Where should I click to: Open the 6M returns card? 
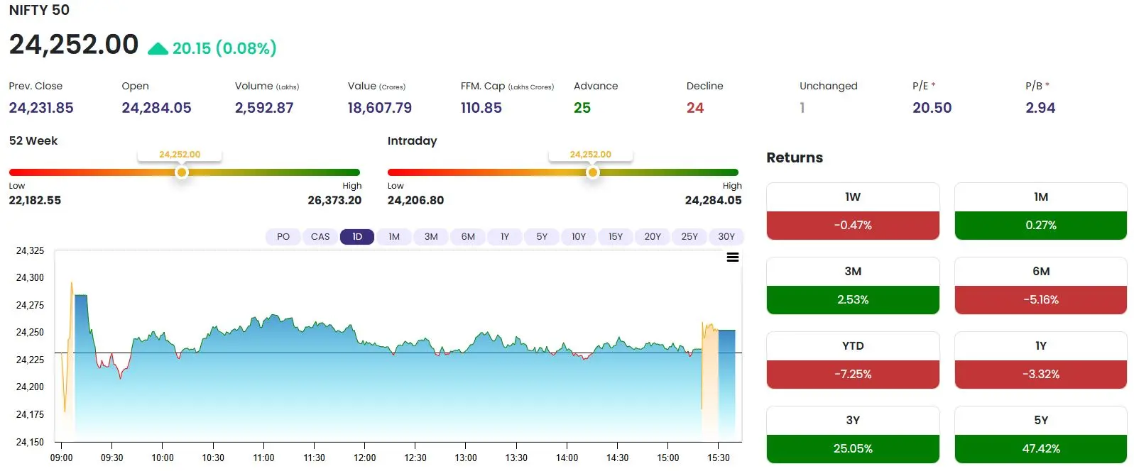[x=1041, y=286]
